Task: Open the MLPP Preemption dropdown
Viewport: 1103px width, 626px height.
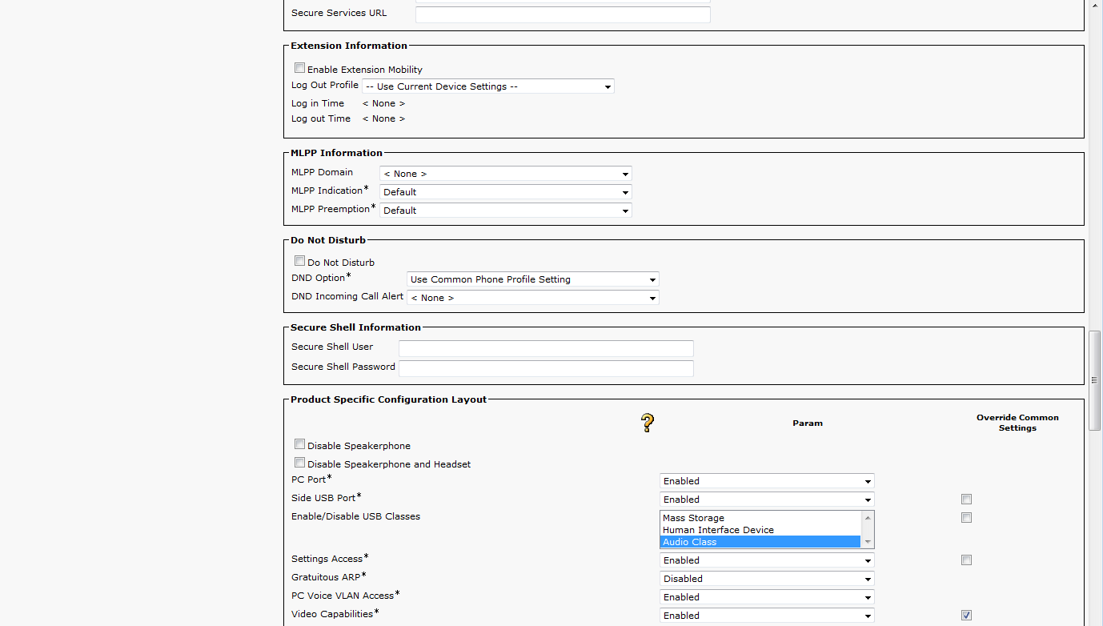Action: click(505, 211)
